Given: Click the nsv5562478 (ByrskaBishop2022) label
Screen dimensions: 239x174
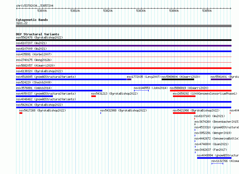Looking at the screenshot, I should tap(39, 37).
